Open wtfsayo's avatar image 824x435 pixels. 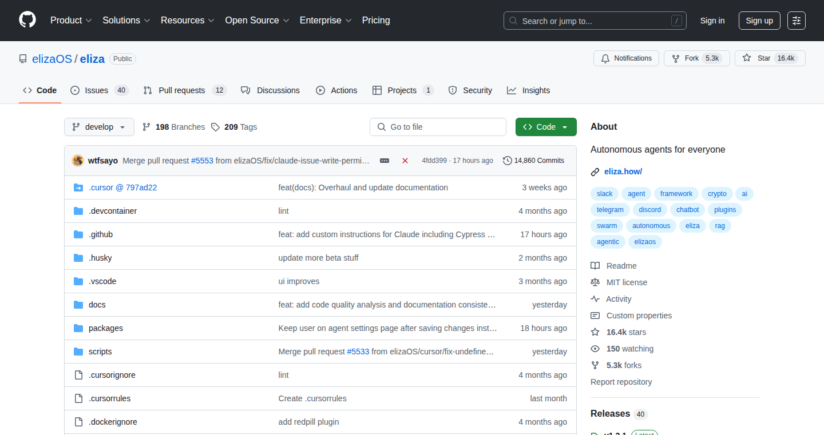pyautogui.click(x=78, y=161)
